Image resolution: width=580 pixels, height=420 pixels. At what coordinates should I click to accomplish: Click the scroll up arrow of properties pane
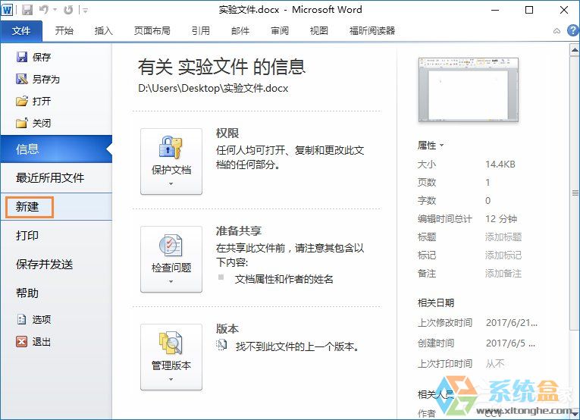(x=575, y=49)
